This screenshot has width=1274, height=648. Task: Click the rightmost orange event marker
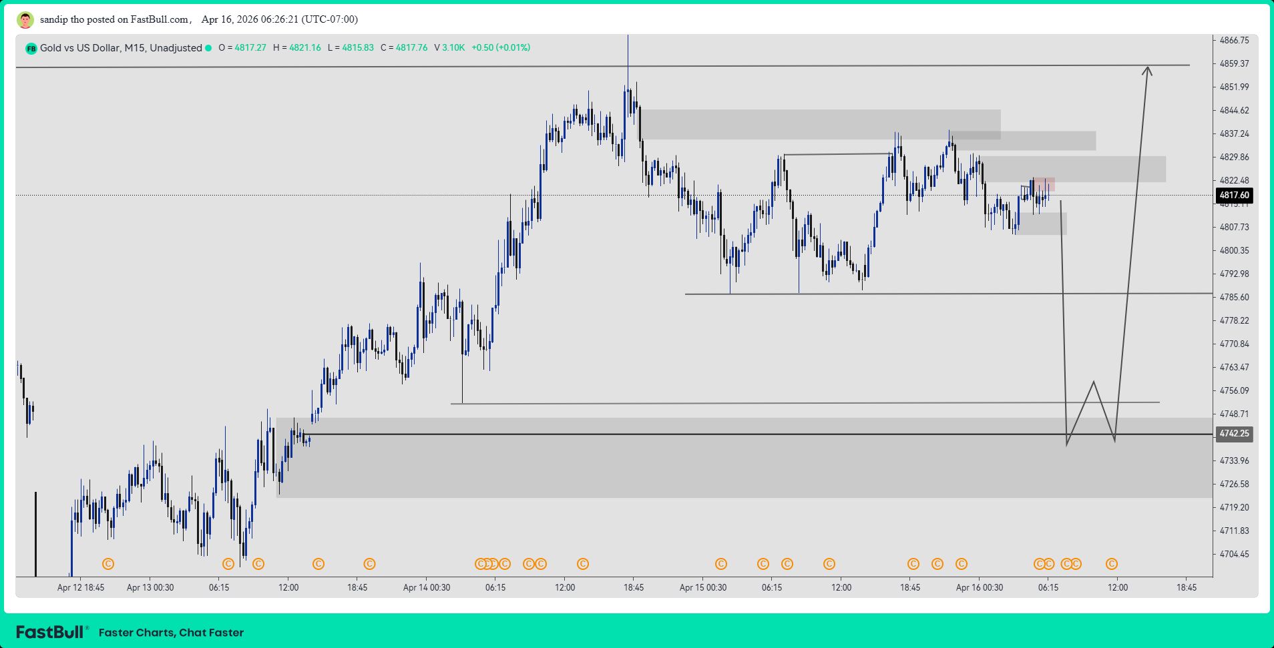point(1112,564)
